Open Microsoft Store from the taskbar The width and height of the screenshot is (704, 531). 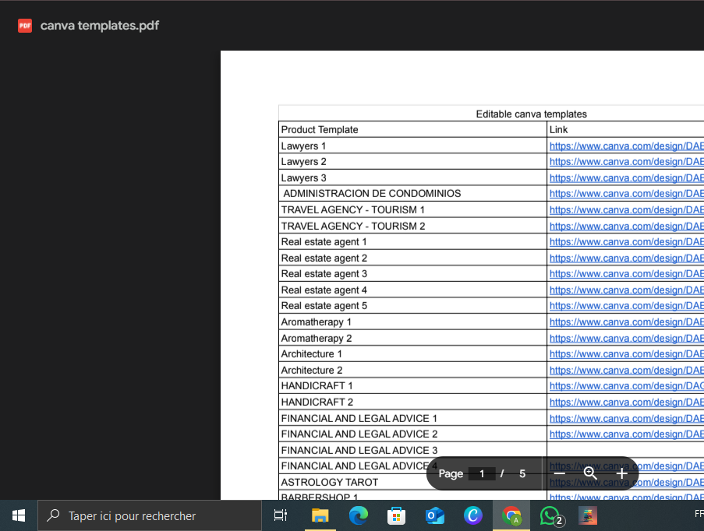(397, 515)
